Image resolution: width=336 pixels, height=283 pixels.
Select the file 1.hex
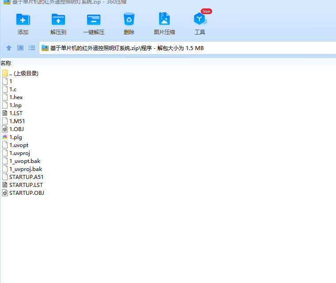(x=12, y=97)
